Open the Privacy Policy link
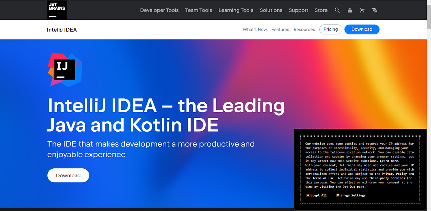The width and height of the screenshot is (431, 211). tap(394, 173)
